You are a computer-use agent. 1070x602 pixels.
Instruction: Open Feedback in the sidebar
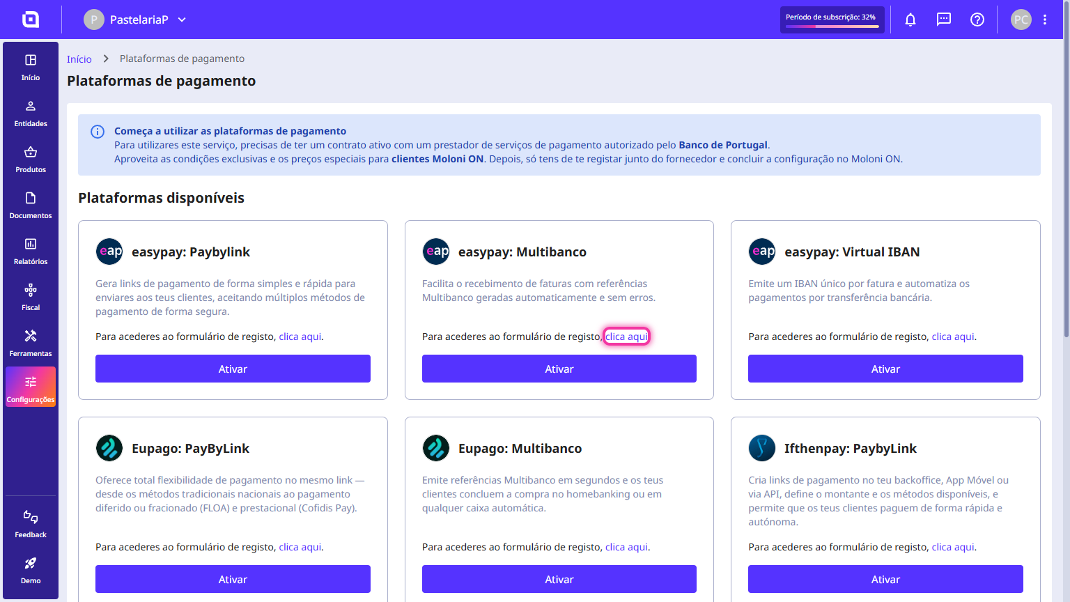click(31, 524)
